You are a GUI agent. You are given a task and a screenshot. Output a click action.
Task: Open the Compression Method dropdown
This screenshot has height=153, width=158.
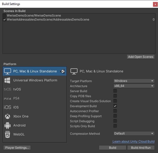pos(134,133)
